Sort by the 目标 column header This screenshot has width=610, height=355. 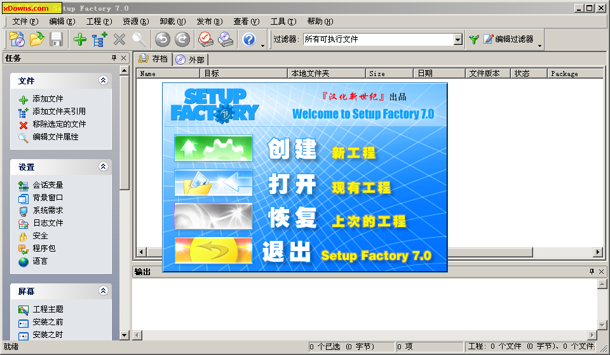243,74
